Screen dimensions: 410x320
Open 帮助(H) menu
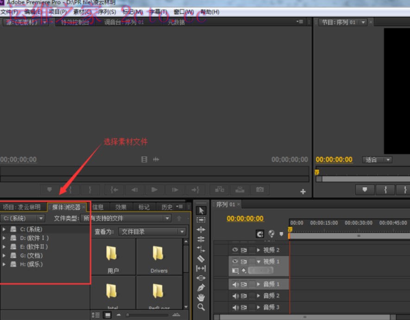210,12
